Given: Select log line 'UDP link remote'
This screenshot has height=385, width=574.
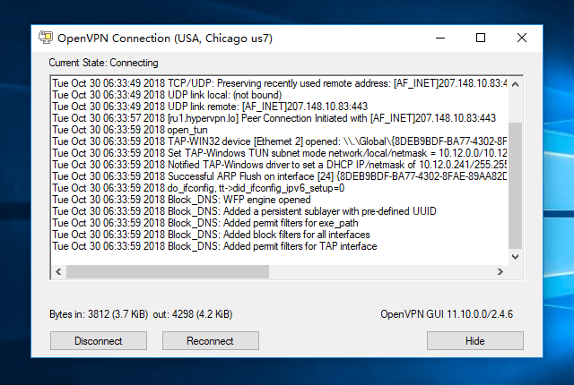Looking at the screenshot, I should coord(210,107).
